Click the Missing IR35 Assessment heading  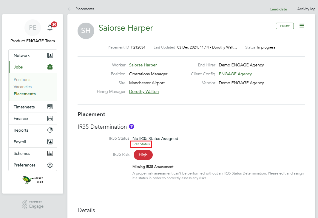(x=153, y=166)
